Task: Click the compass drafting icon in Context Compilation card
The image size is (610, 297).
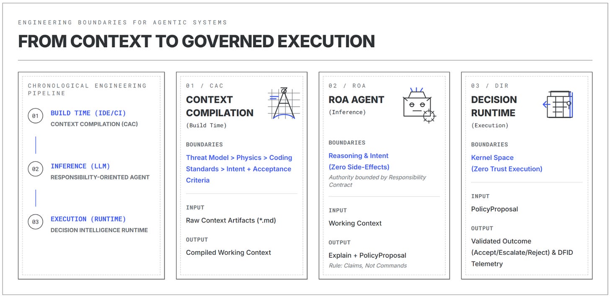Action: point(284,103)
